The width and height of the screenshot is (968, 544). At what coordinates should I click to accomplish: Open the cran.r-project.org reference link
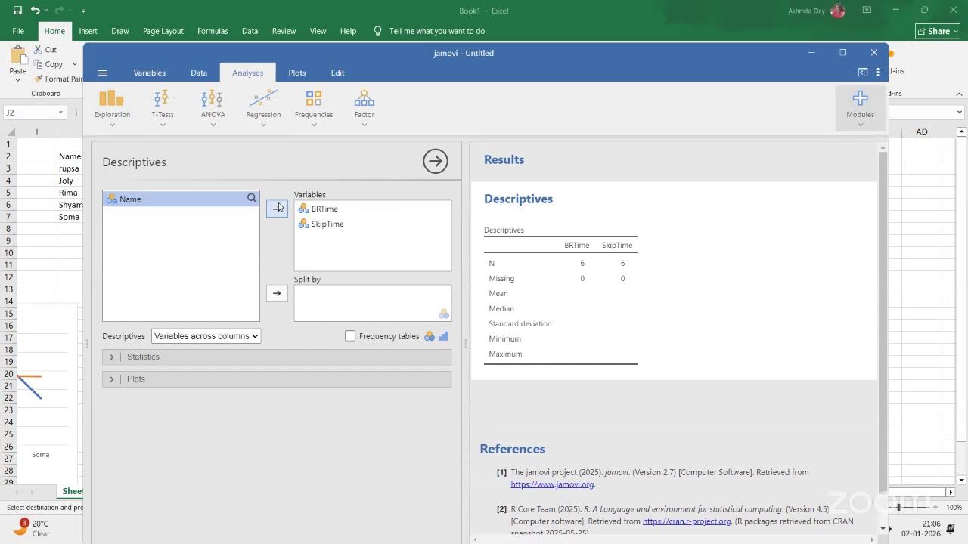click(687, 521)
